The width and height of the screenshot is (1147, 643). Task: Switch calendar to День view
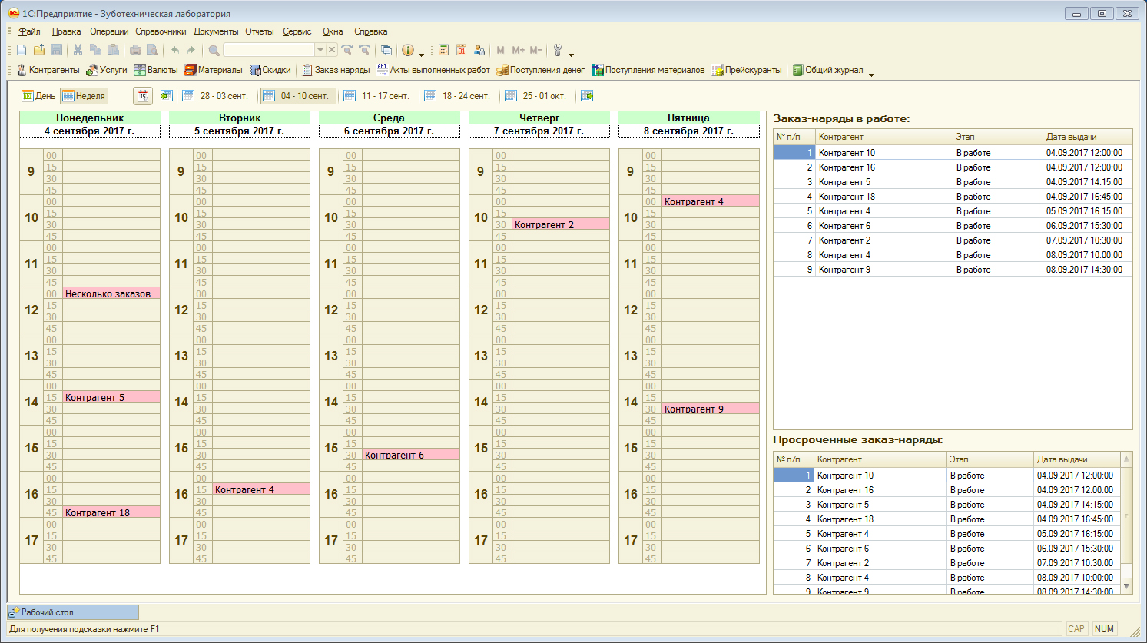pos(38,96)
